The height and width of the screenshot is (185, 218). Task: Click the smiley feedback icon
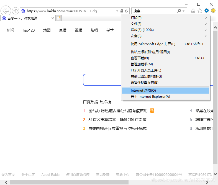point(213,11)
